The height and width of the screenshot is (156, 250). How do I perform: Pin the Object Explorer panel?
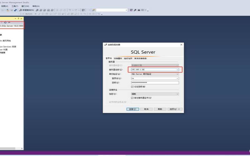click(x=18, y=18)
